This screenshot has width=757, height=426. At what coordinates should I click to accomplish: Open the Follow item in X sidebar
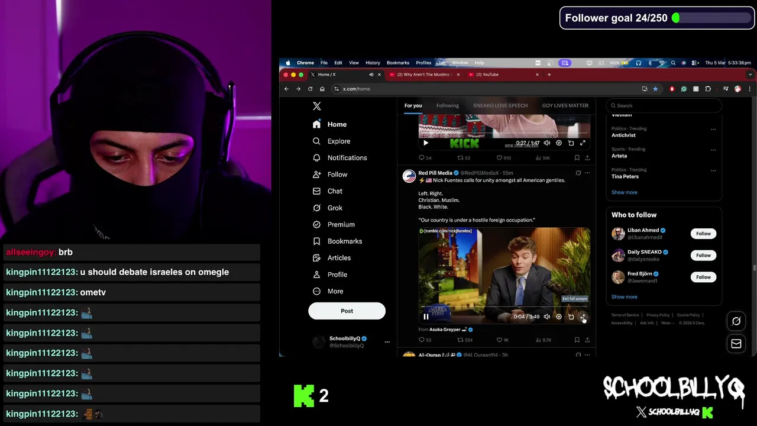click(329, 175)
